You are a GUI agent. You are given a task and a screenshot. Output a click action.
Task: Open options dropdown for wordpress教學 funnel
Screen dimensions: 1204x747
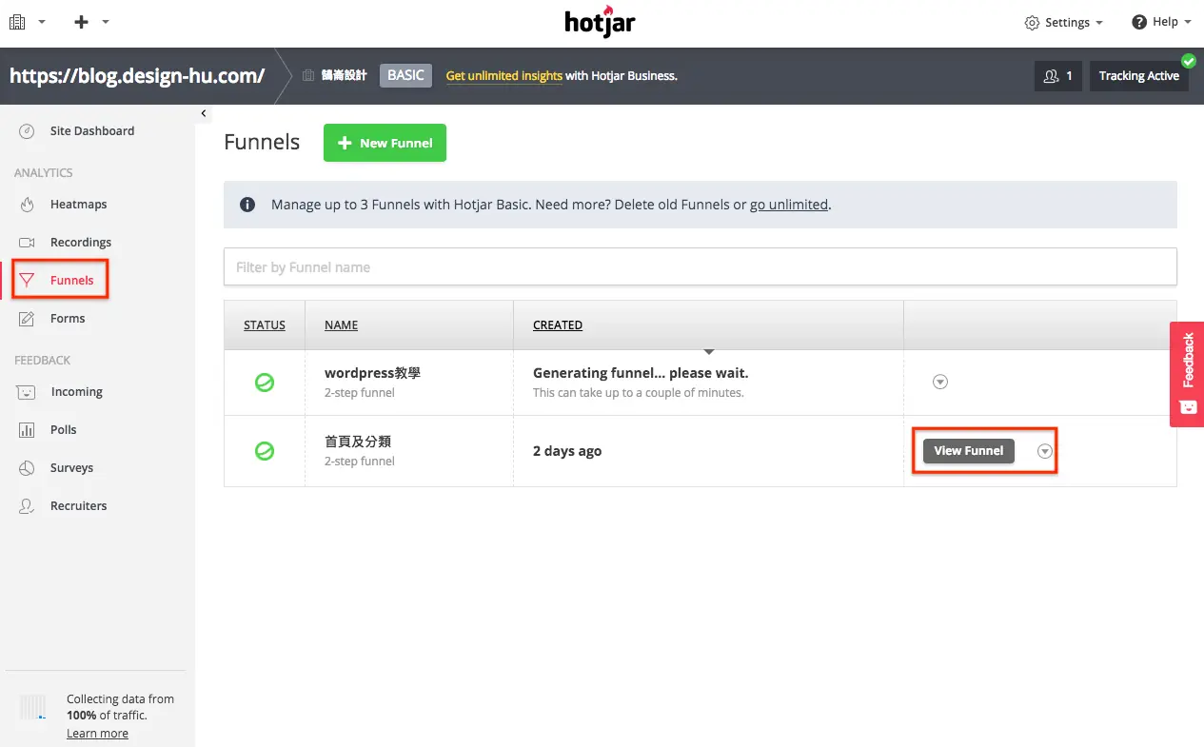pyautogui.click(x=940, y=382)
